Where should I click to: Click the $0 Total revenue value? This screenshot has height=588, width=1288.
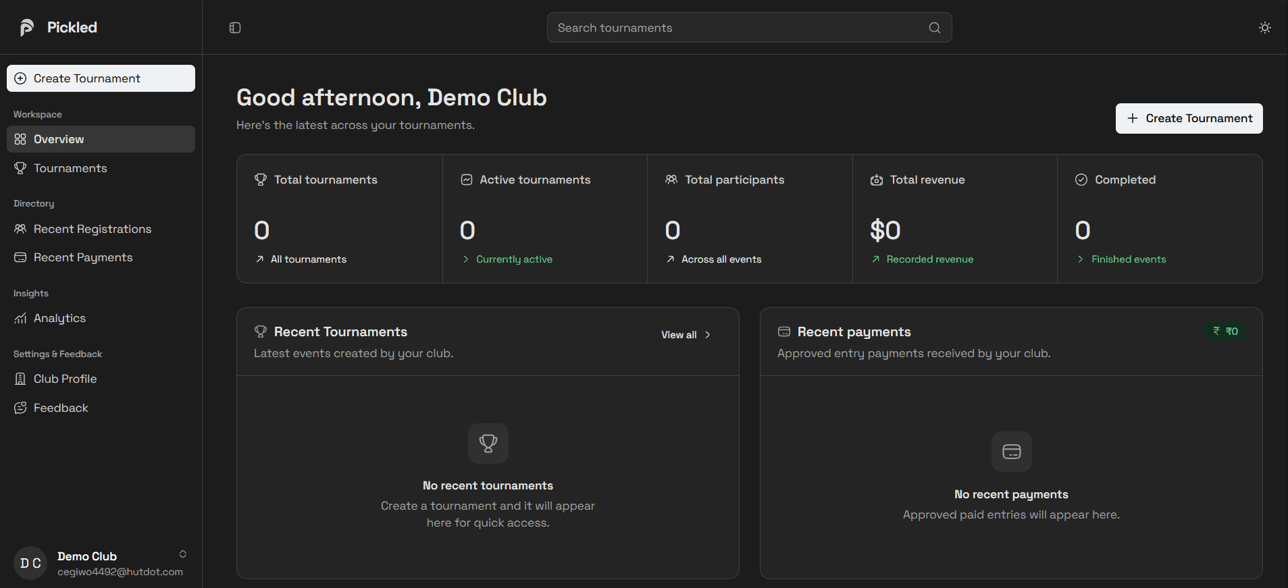click(885, 230)
